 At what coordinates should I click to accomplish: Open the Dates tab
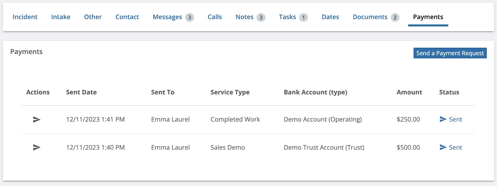click(x=330, y=17)
